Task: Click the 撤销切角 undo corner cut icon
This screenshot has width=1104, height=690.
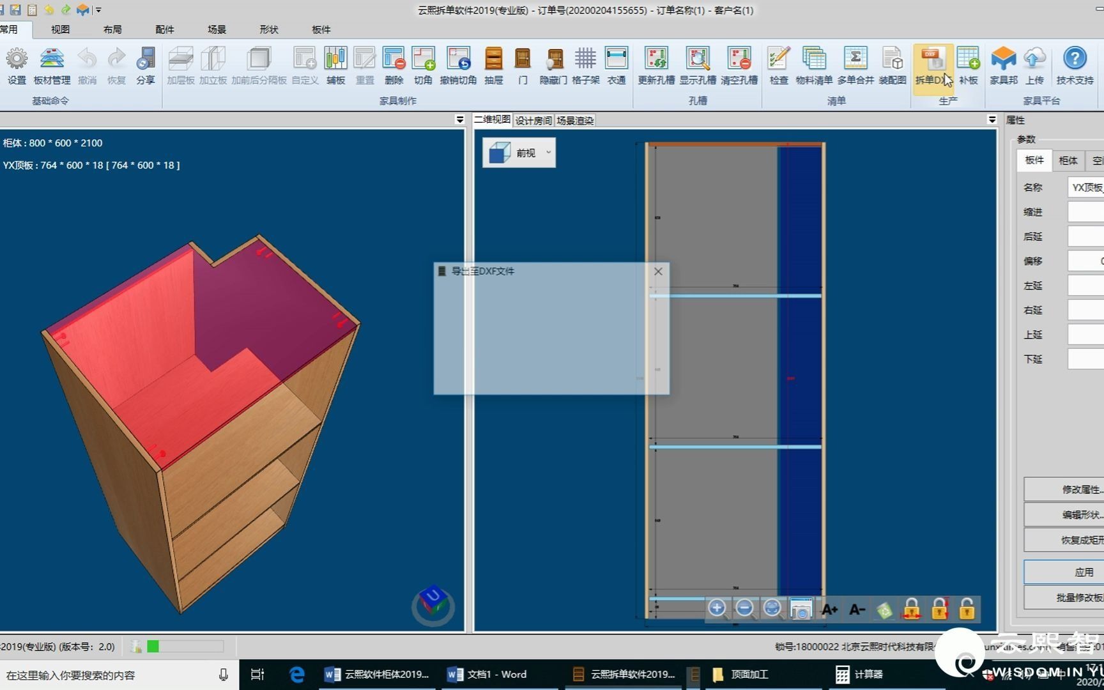Action: 458,65
